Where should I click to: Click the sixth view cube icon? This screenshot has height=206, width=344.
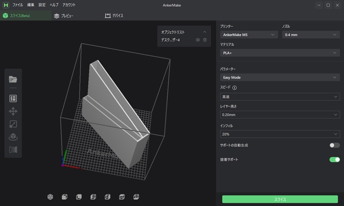(x=122, y=197)
